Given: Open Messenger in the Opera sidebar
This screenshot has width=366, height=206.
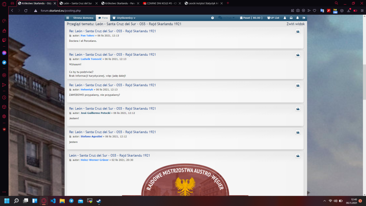Looking at the screenshot, I should pyautogui.click(x=4, y=53).
